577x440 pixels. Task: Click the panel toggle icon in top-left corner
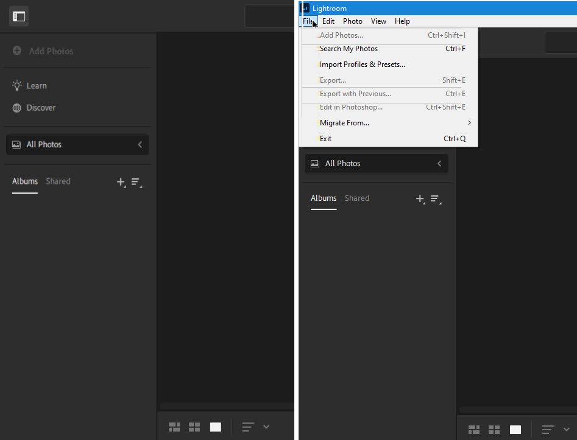pos(18,16)
